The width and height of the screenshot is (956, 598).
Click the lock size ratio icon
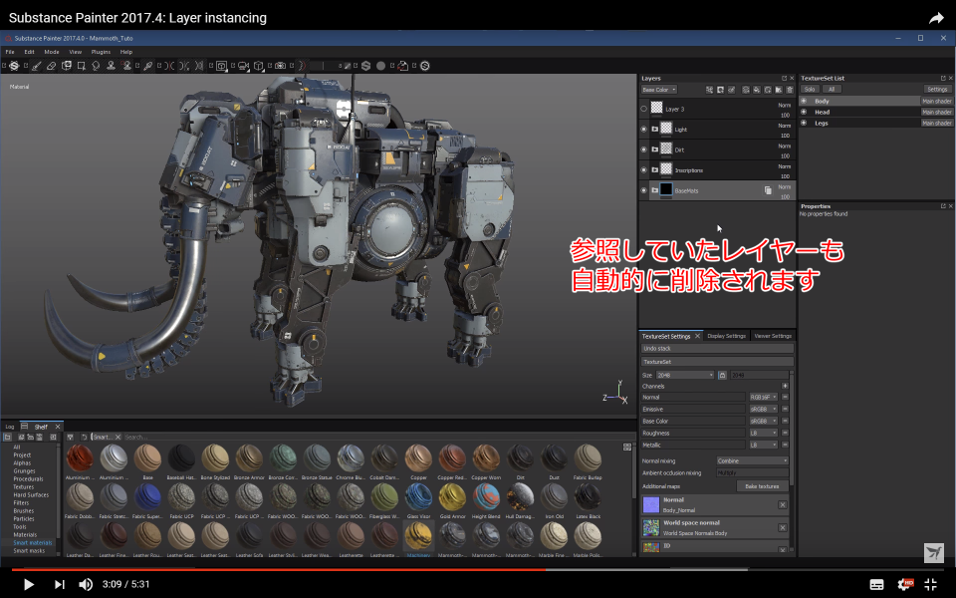pyautogui.click(x=723, y=375)
